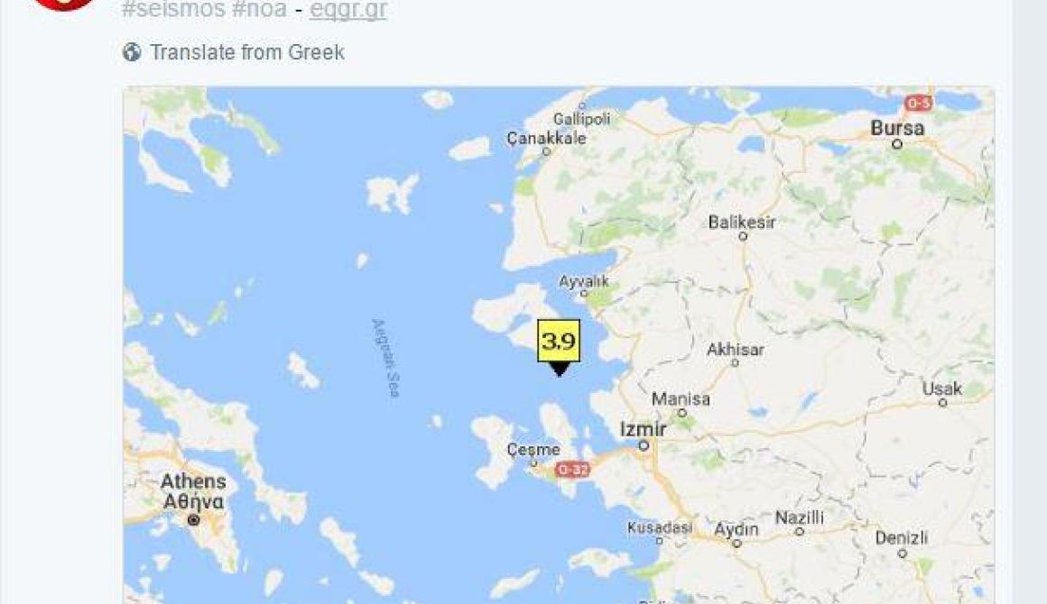Click the Akhisar town label
This screenshot has width=1047, height=604.
pos(736,350)
